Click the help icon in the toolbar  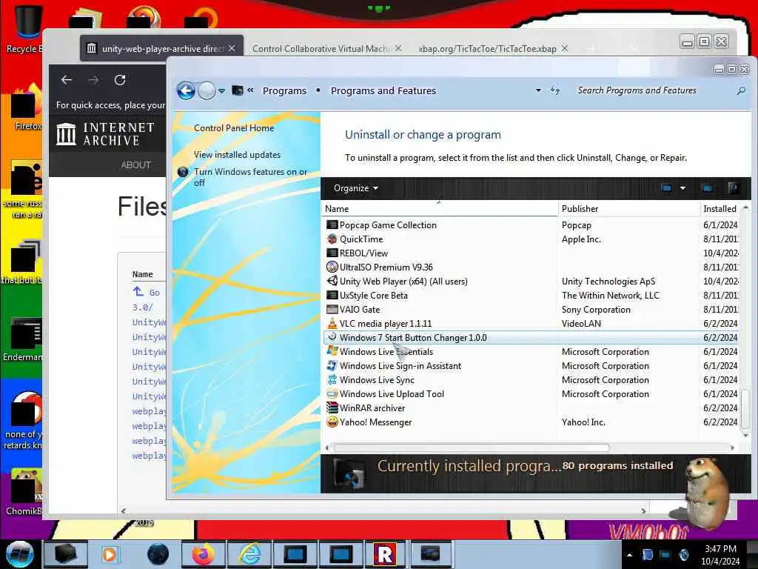(x=733, y=187)
